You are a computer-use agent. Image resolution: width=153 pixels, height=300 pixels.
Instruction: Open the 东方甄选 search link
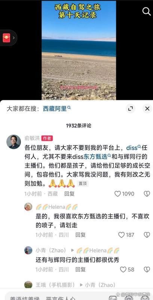pos(97,157)
